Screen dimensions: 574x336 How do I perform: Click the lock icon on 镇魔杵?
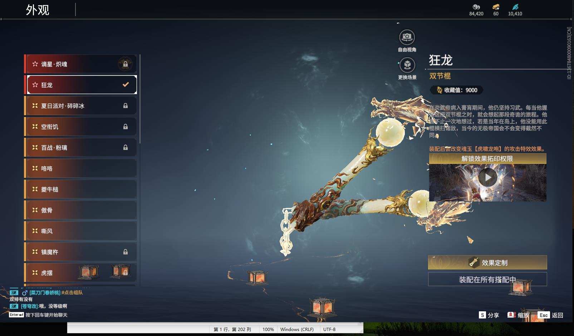pyautogui.click(x=126, y=252)
